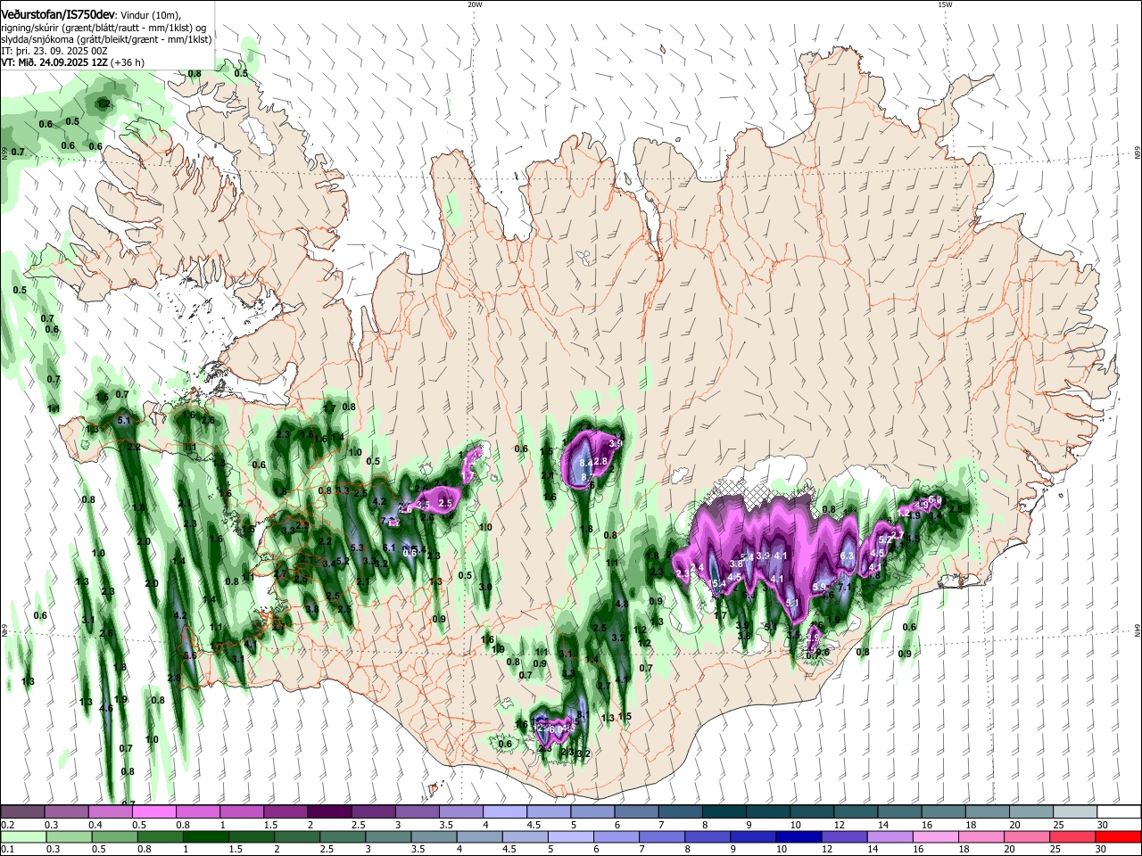The height and width of the screenshot is (856, 1142).
Task: Click the 0.1 label on the lower scale
Action: [x=7, y=850]
